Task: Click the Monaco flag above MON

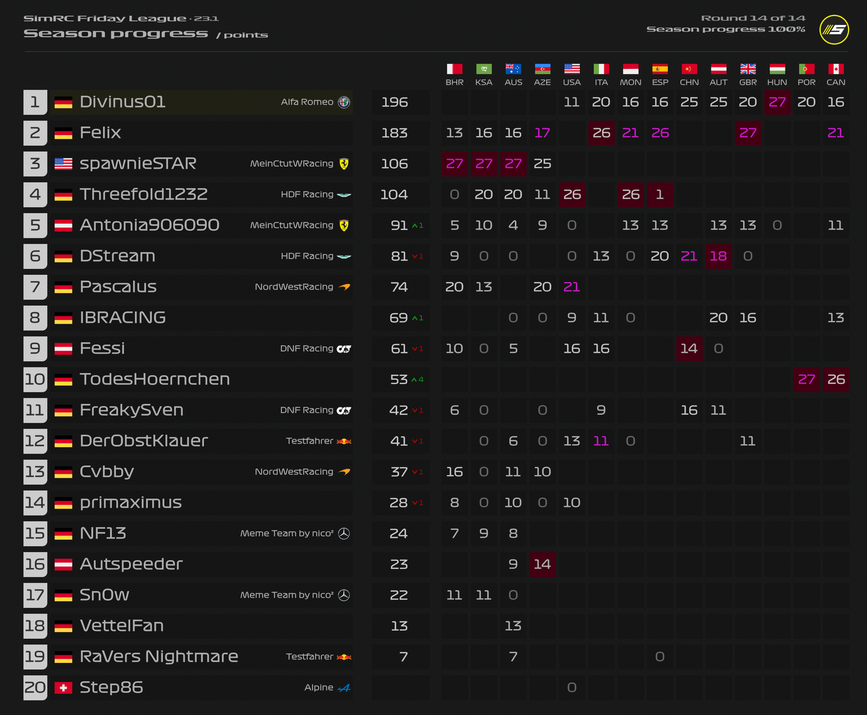Action: click(630, 69)
